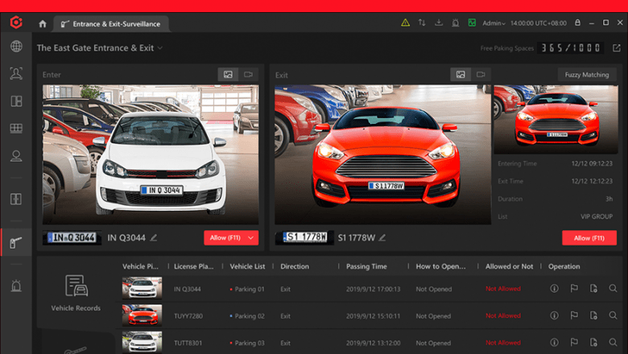This screenshot has width=628, height=354.
Task: Search the TUTT8301 record with the magnifier
Action: point(613,343)
